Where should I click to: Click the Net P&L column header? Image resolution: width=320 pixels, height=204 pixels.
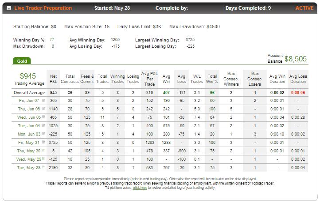pos(53,79)
